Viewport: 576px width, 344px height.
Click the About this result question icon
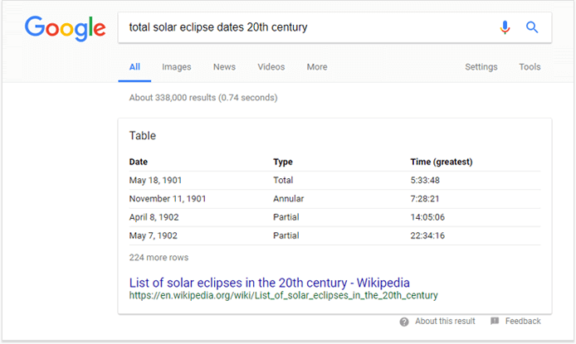click(404, 322)
